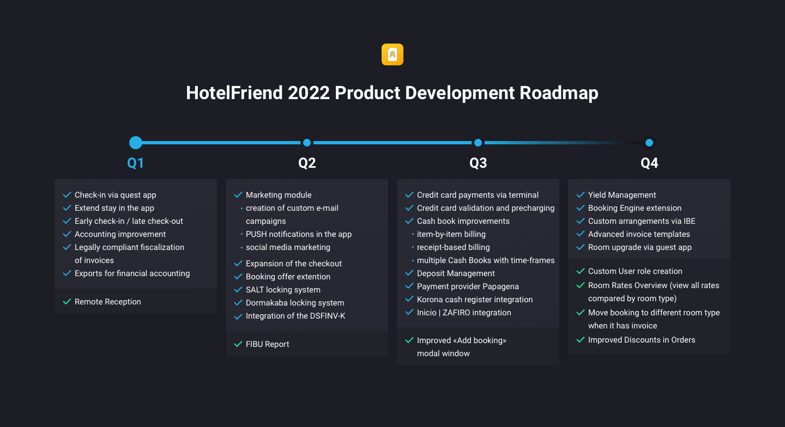Click the Yield Management text
785x427 pixels.
tap(622, 195)
